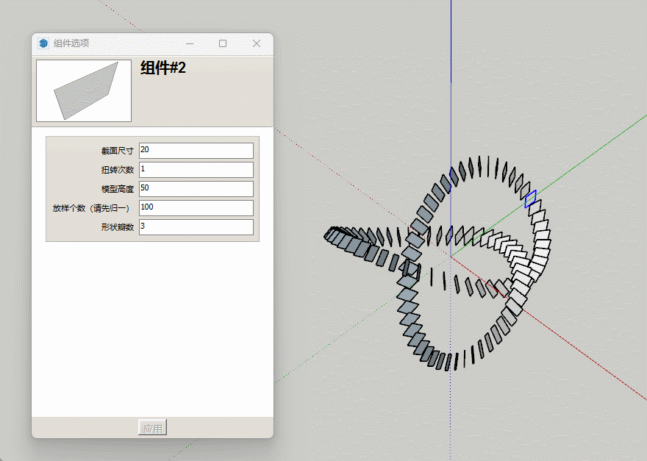Click the 扭转次数 label
This screenshot has width=647, height=461.
pos(118,170)
